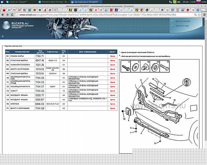This screenshot has width=207, height=165.
Task: Select Автозапчасти PEUGEOT taskbar window
Action: (87, 2)
